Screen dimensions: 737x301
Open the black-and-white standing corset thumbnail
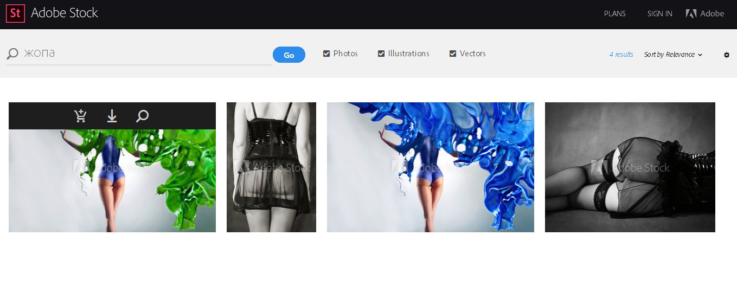(271, 167)
